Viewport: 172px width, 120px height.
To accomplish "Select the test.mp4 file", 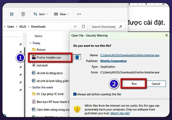I will pos(42,65).
